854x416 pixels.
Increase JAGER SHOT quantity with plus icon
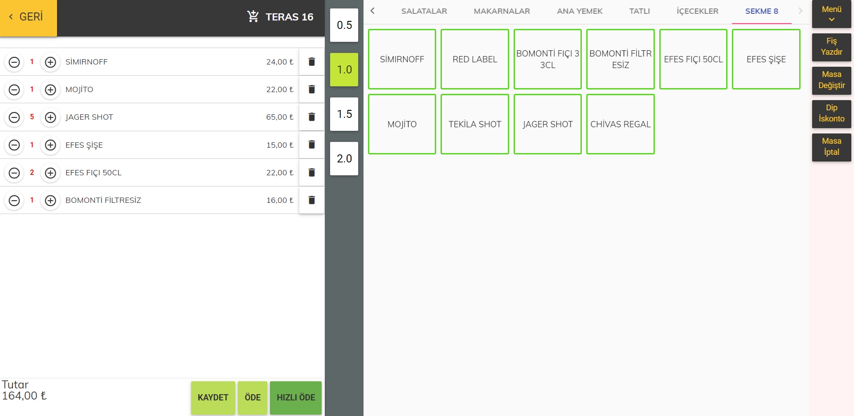click(x=50, y=117)
